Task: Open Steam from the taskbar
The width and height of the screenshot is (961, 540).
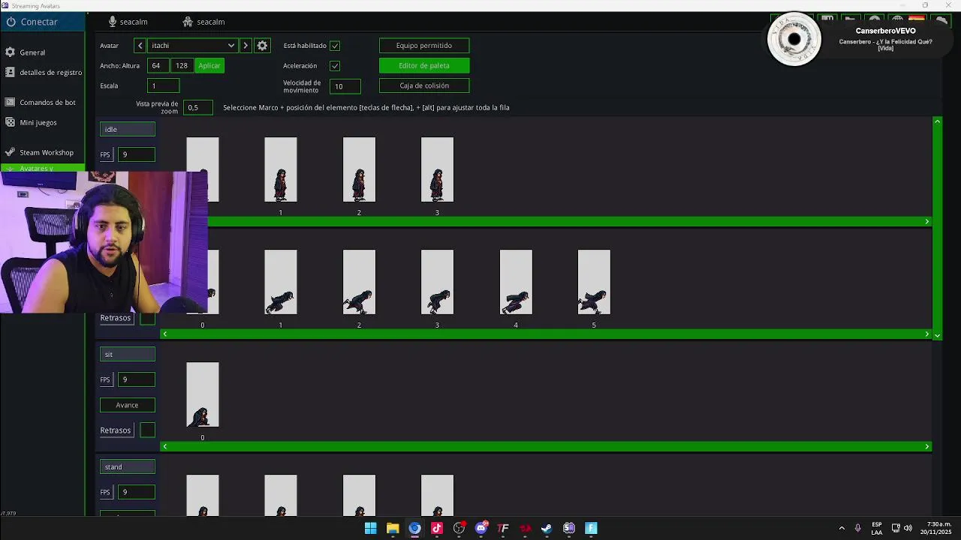Action: tap(547, 528)
